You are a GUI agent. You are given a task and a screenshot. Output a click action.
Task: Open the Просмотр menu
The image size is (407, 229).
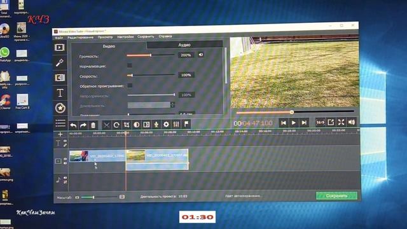tap(105, 37)
